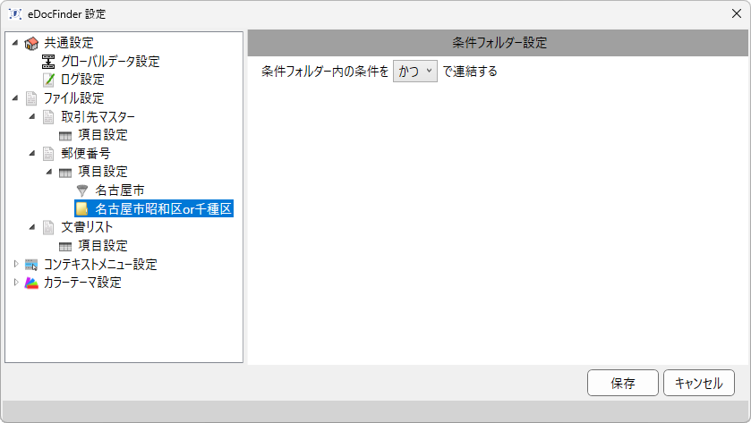
Task: Select コンテキストメニュー設定 in the tree
Action: (x=100, y=265)
